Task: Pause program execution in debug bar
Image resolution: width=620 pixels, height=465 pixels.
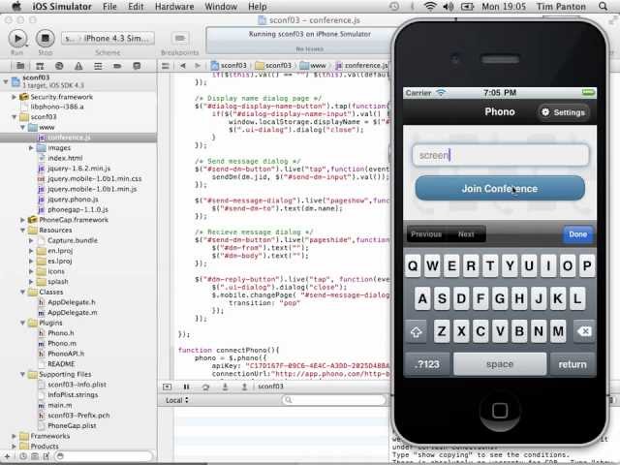Action: click(x=186, y=387)
